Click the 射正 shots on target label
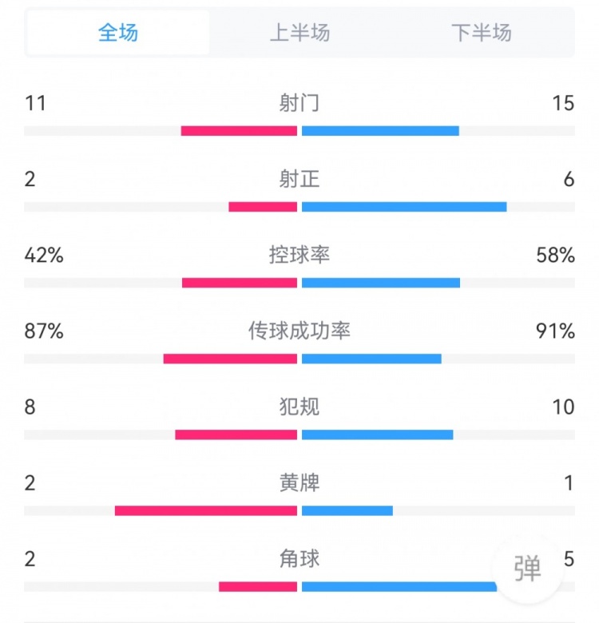Screen dimensions: 599x623 (x=299, y=179)
